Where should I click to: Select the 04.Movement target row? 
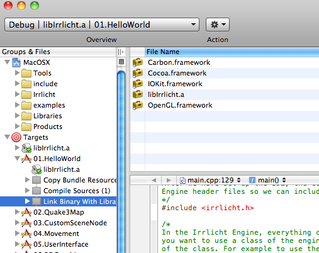[59, 233]
